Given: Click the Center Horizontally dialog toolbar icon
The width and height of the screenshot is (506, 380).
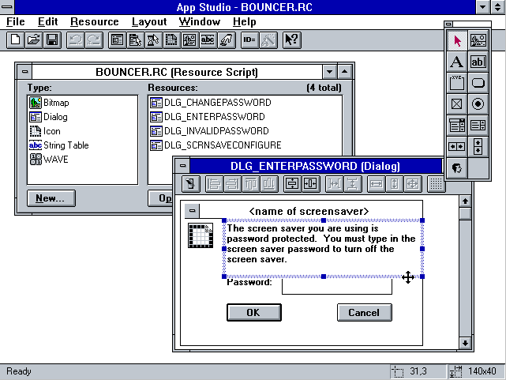Looking at the screenshot, I should click(310, 184).
